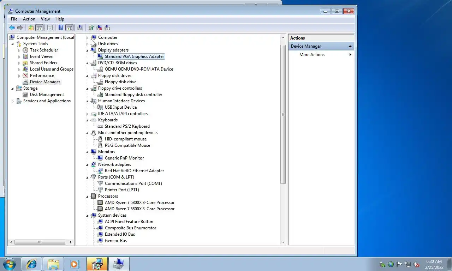Image resolution: width=452 pixels, height=271 pixels.
Task: Select Extended IO Bus device
Action: pos(120,234)
